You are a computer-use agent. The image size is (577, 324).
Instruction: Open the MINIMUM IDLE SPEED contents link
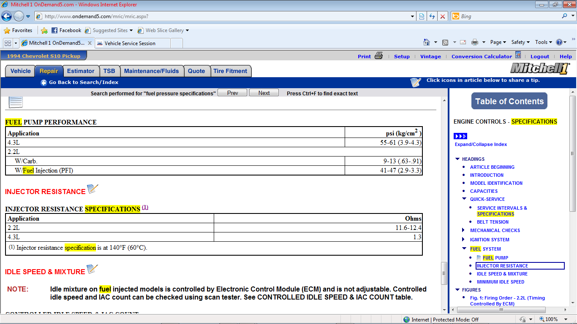click(x=501, y=282)
